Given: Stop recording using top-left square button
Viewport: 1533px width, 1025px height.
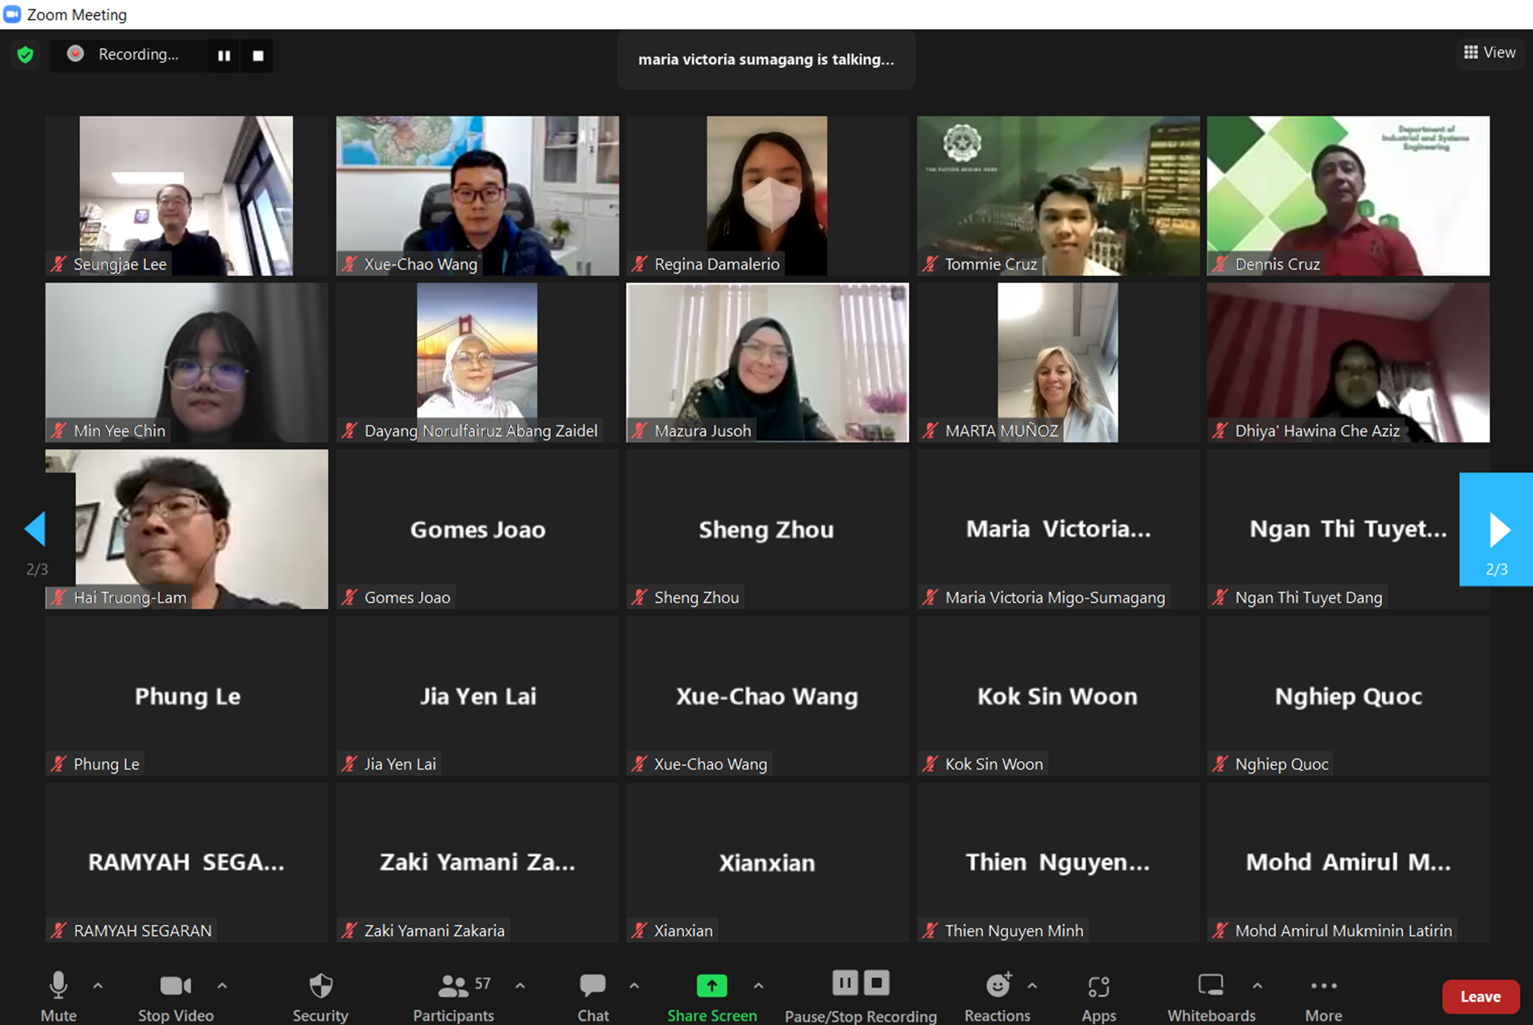Looking at the screenshot, I should 258,55.
